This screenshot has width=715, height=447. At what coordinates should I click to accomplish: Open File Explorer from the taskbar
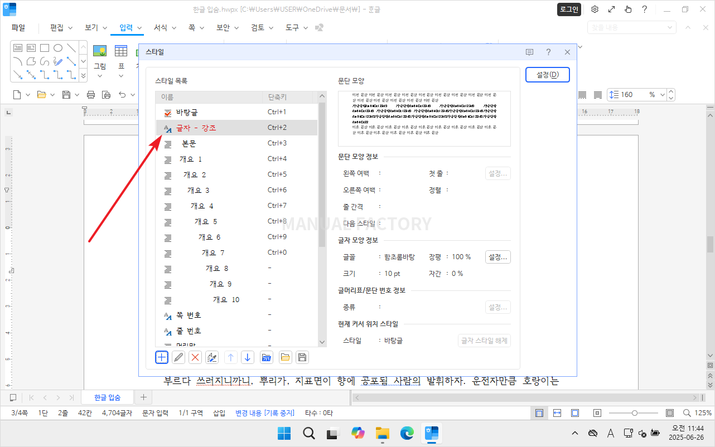click(382, 433)
